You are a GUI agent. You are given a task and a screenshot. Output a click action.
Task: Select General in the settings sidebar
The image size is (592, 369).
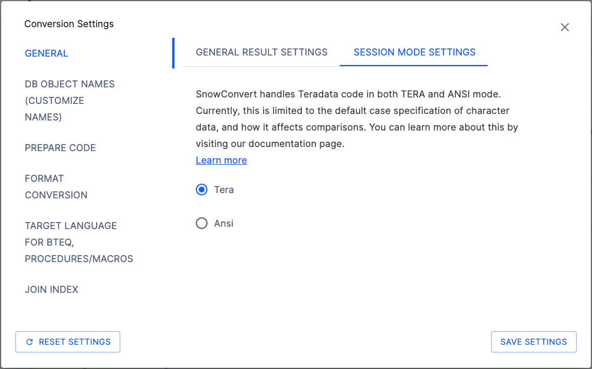pyautogui.click(x=47, y=53)
